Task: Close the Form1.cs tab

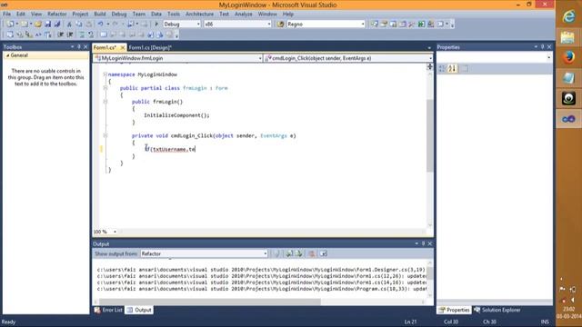Action: (x=123, y=47)
